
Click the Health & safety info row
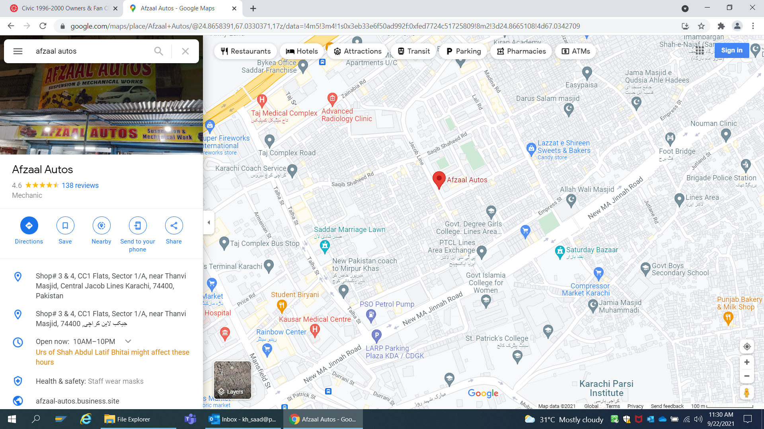[90, 381]
